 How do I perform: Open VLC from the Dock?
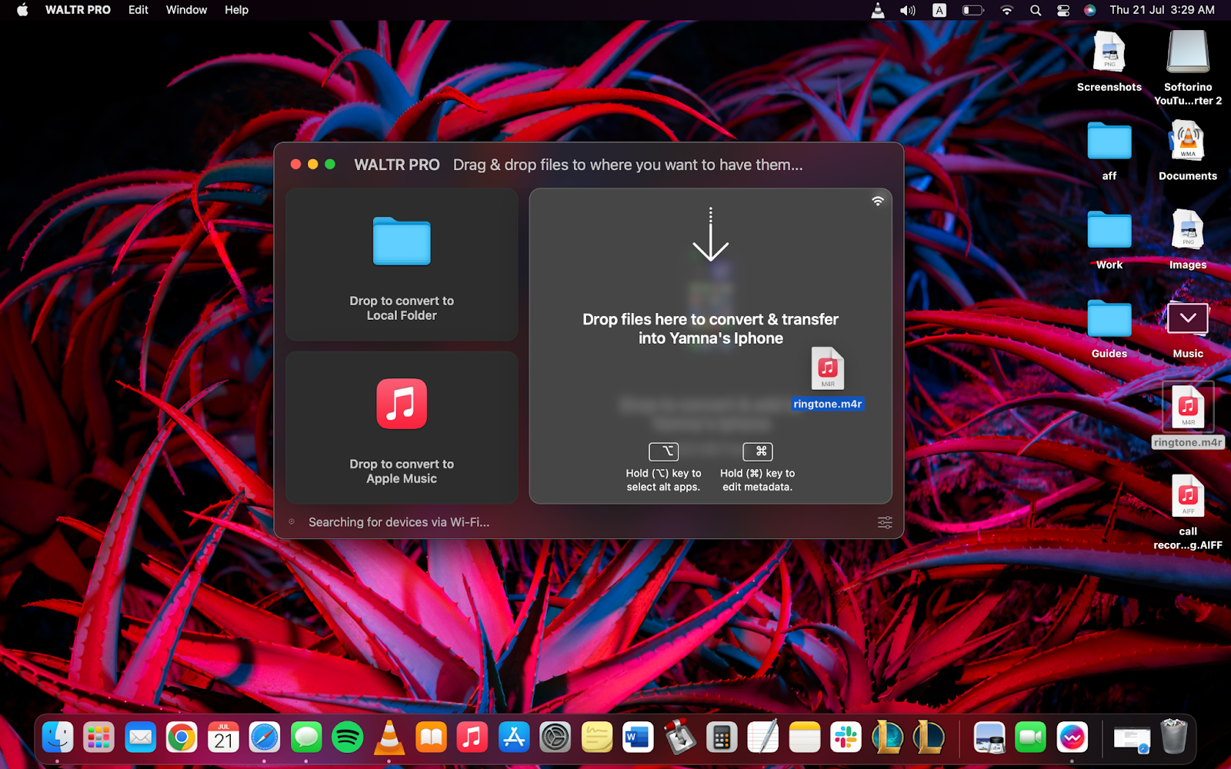tap(389, 738)
